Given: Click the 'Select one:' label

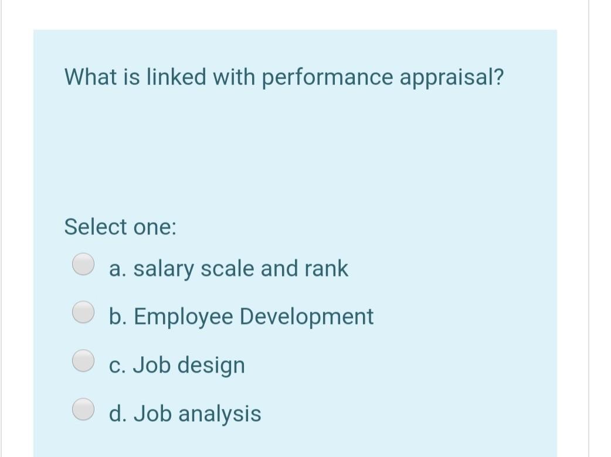Looking at the screenshot, I should [x=120, y=227].
